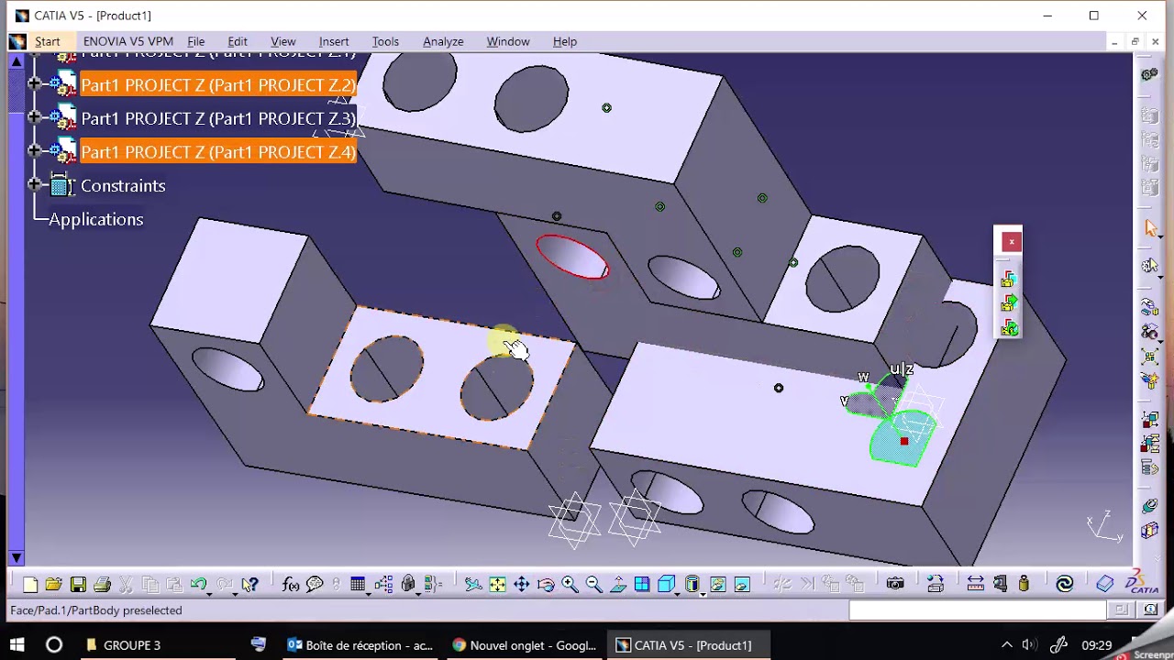The width and height of the screenshot is (1174, 660).
Task: Click the volume icon in system tray
Action: click(x=1029, y=645)
